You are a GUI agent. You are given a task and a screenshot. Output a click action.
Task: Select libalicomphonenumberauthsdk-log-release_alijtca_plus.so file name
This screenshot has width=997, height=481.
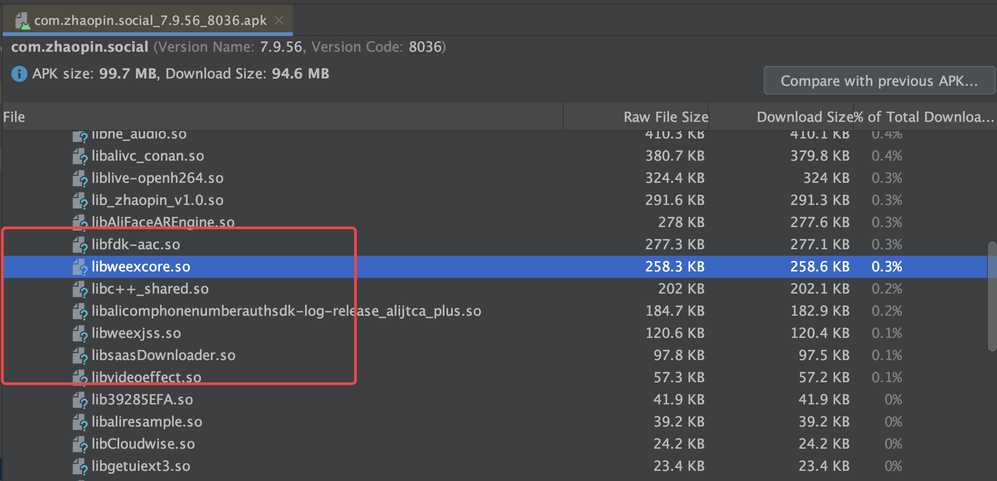286,311
